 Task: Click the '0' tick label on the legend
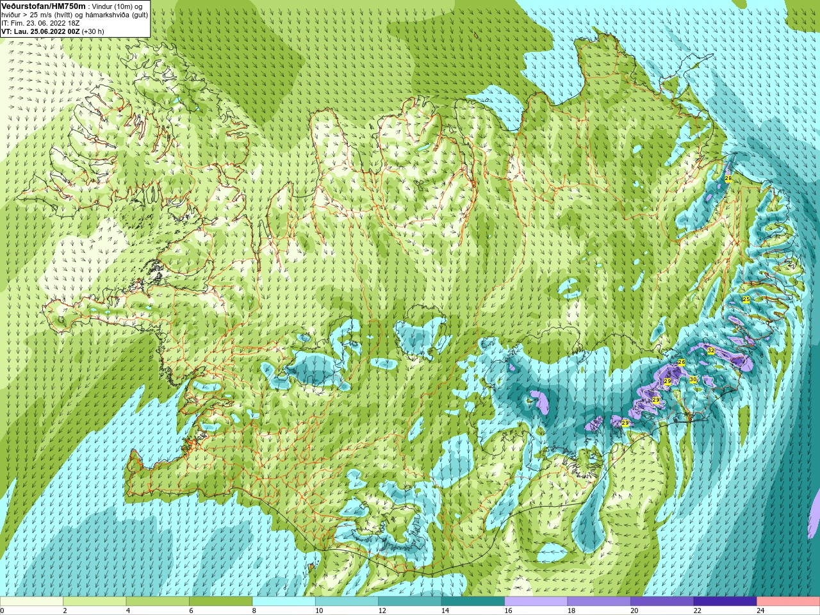point(3,611)
